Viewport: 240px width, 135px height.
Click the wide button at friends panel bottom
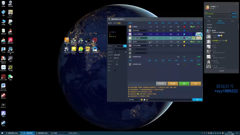(221, 71)
